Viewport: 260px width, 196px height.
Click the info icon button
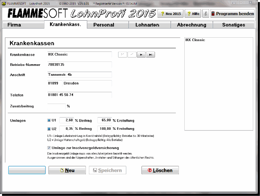coord(206,14)
